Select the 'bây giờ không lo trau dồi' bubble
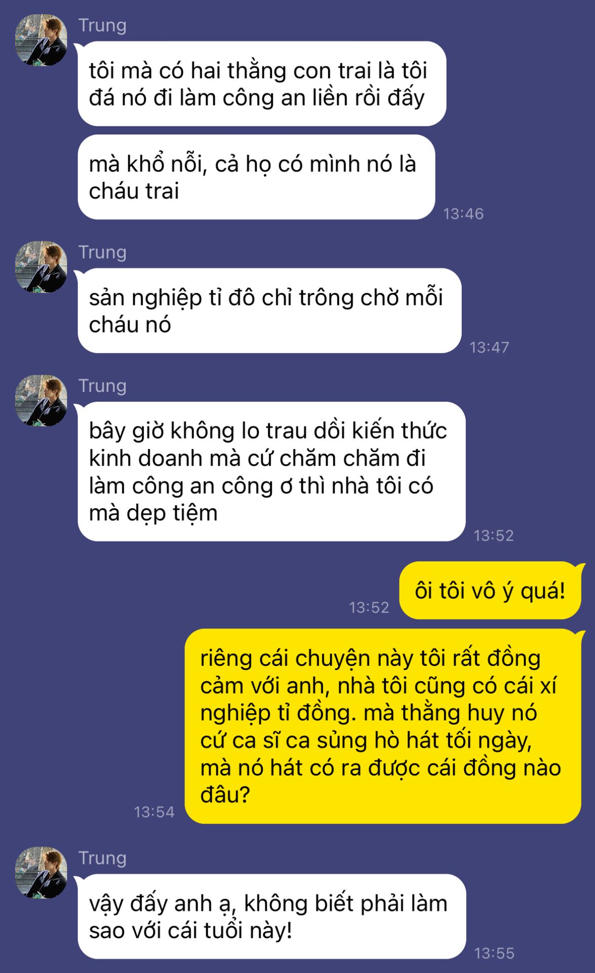The height and width of the screenshot is (973, 595). pyautogui.click(x=271, y=471)
